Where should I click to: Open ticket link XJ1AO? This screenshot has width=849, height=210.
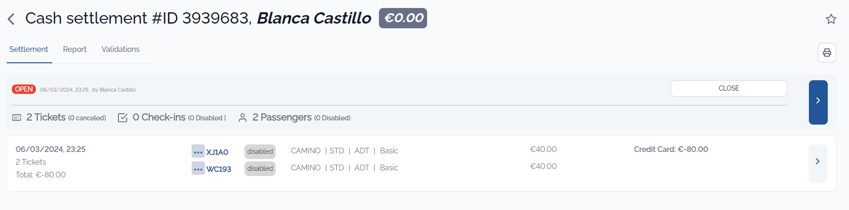(217, 152)
